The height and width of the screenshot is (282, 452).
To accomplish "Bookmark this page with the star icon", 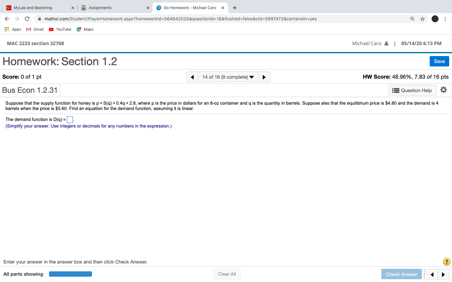I will tap(422, 19).
